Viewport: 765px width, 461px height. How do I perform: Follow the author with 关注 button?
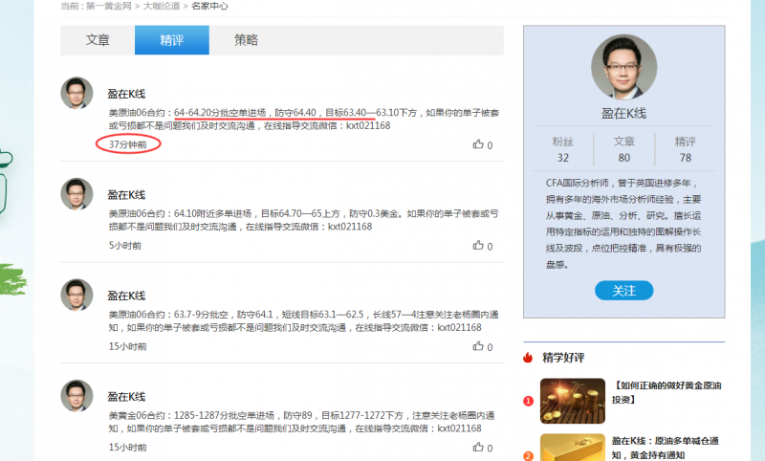click(x=624, y=291)
